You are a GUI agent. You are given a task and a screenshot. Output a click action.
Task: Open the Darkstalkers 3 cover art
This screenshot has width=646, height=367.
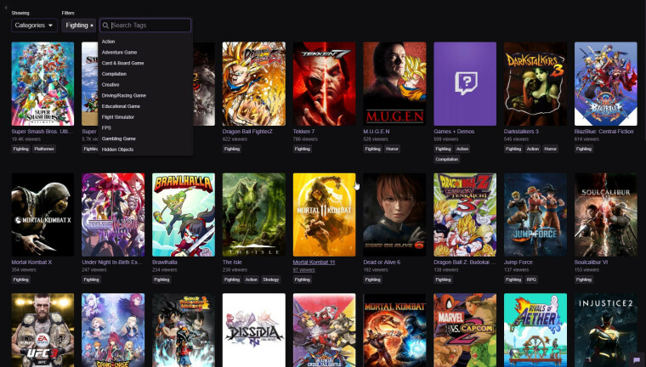pos(535,83)
